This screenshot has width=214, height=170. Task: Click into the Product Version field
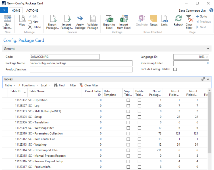click(x=81, y=69)
